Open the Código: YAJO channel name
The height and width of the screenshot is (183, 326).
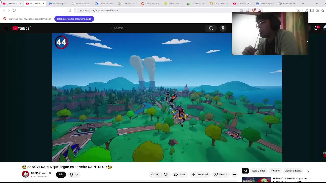pos(39,173)
